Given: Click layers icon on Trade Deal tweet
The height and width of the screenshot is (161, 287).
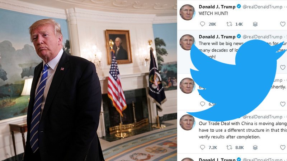Looking at the screenshot, I should pyautogui.click(x=255, y=147).
